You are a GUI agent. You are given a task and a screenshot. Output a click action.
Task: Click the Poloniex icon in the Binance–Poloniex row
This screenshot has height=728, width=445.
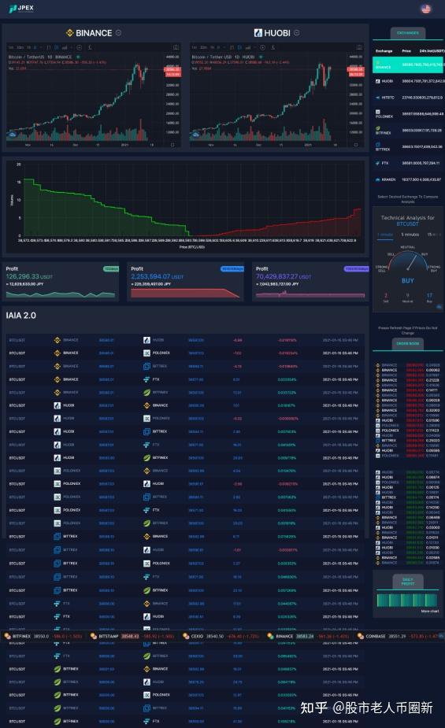[146, 353]
